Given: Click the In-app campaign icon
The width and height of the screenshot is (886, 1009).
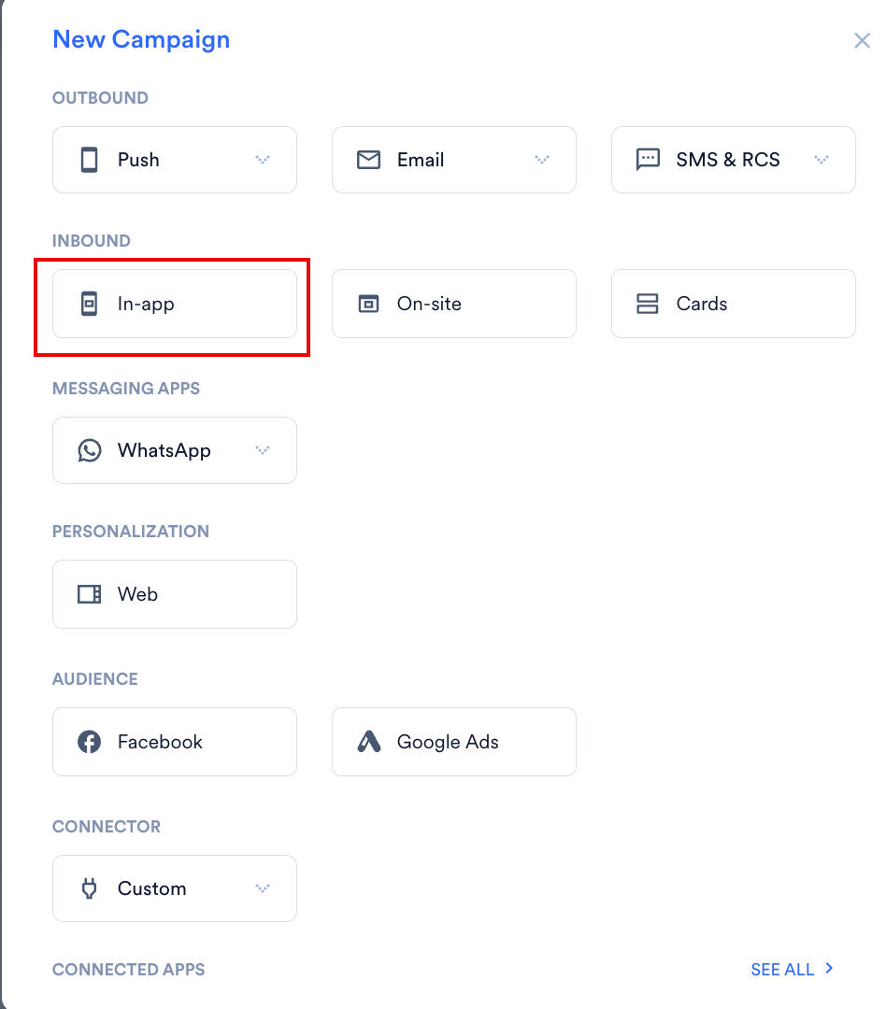Looking at the screenshot, I should [90, 304].
